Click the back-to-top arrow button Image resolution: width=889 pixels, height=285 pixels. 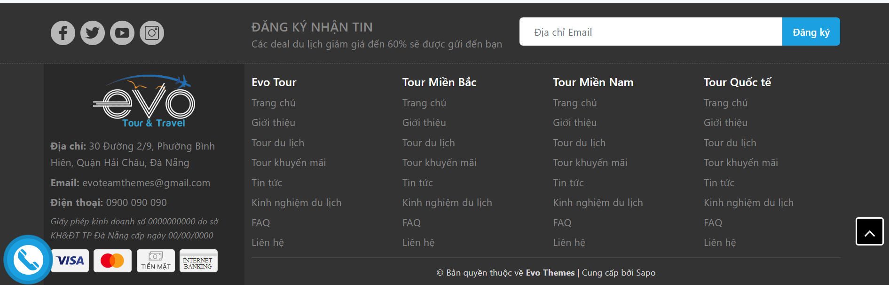point(870,231)
